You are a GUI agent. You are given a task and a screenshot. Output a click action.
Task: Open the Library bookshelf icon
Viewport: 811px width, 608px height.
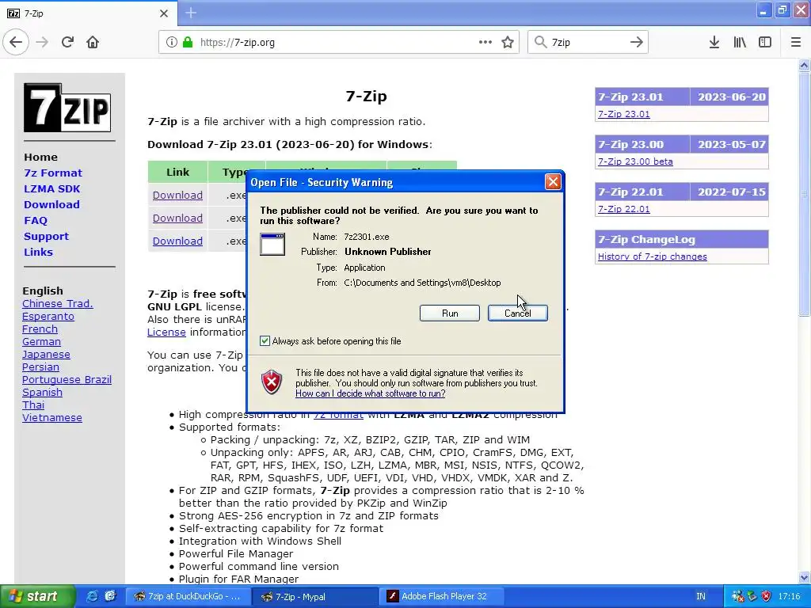click(x=740, y=43)
